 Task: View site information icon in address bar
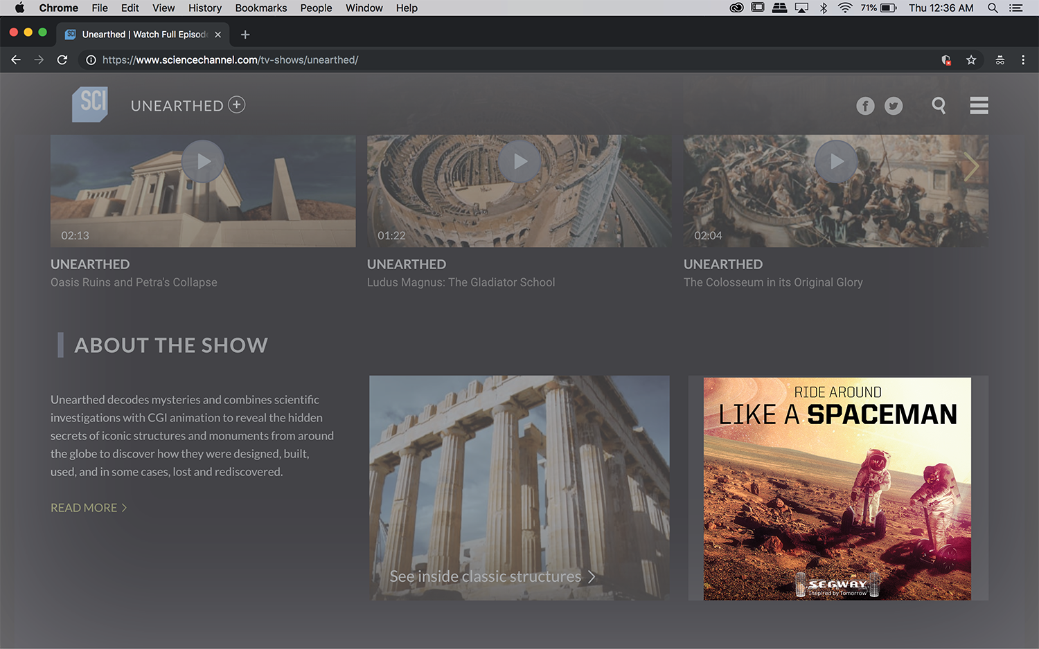coord(91,60)
